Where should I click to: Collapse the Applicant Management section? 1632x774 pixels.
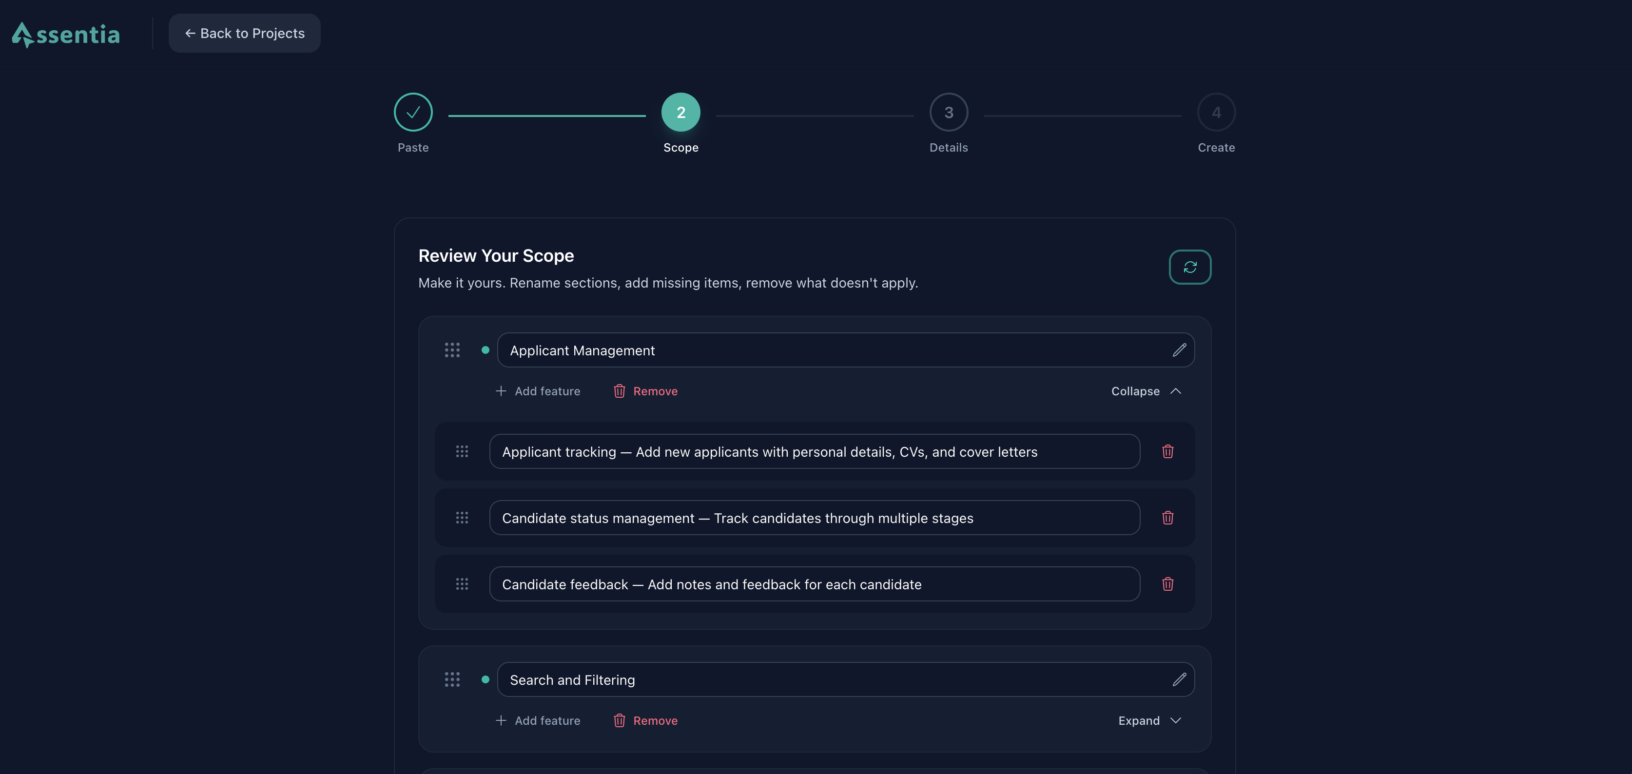click(1146, 391)
